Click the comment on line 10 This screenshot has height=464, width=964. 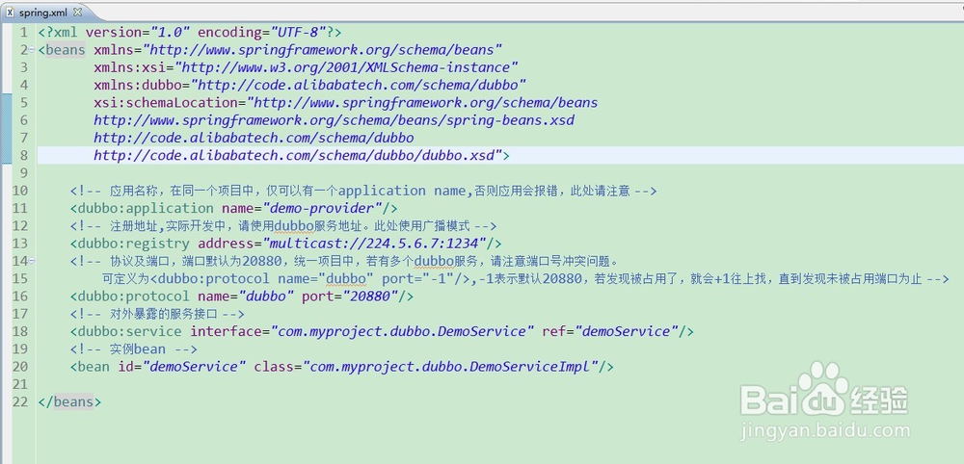[x=363, y=191]
